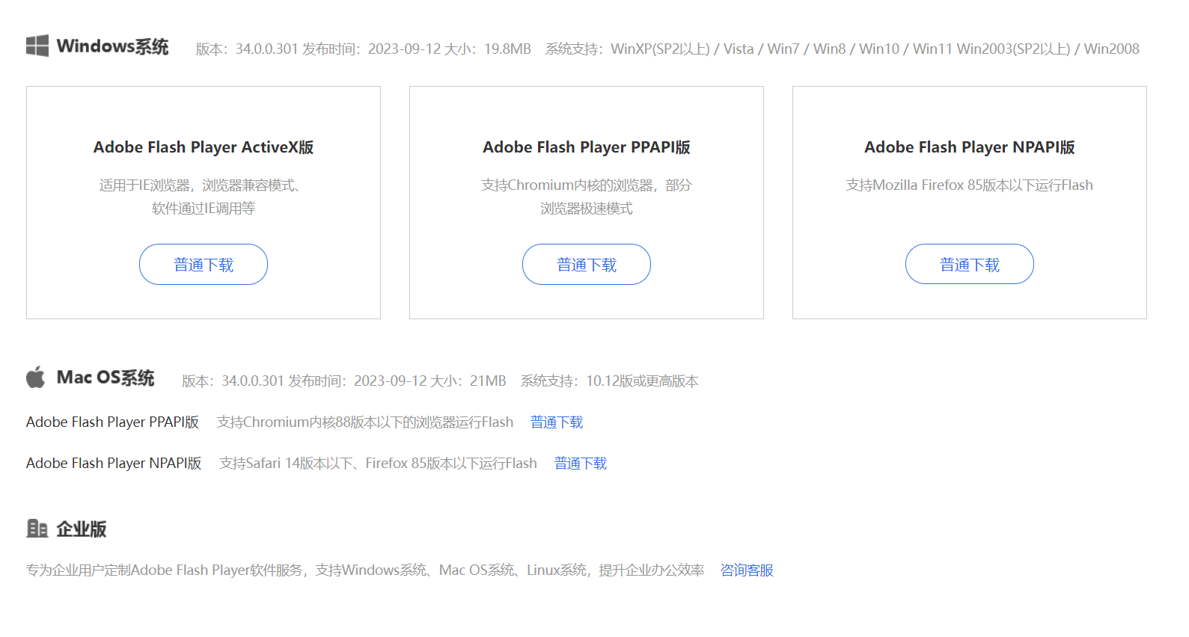Click the Chromium内核88版本 description text
This screenshot has height=637, width=1189.
click(x=365, y=422)
